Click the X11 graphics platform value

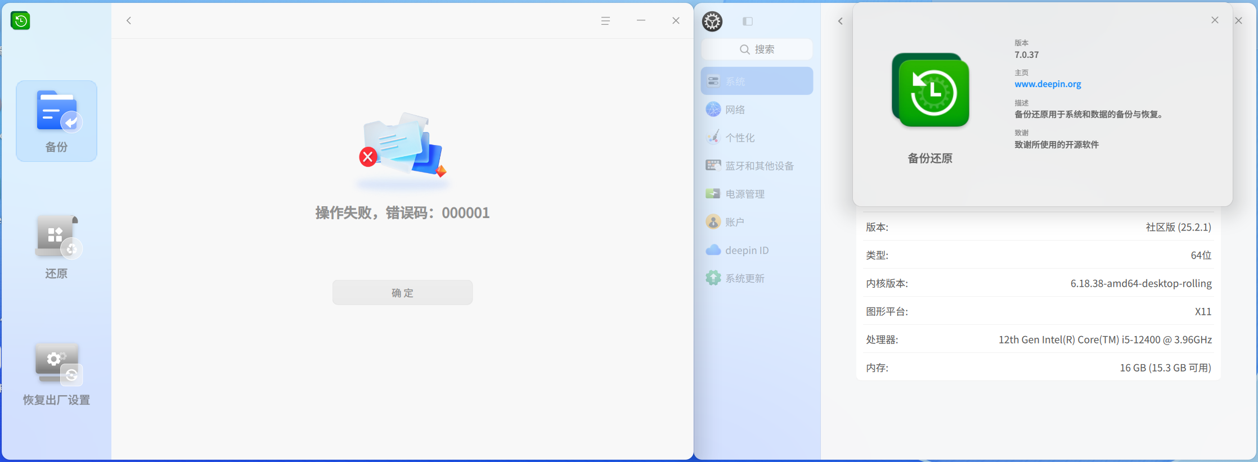pyautogui.click(x=1203, y=311)
